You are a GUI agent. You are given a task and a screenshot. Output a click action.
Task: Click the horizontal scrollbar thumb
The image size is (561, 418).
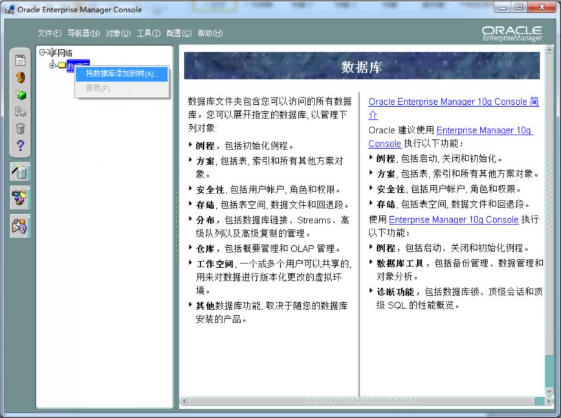point(361,401)
